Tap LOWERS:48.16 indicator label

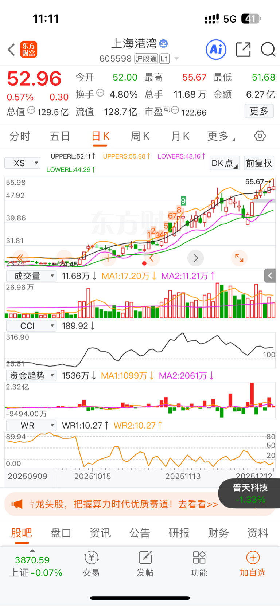181,156
